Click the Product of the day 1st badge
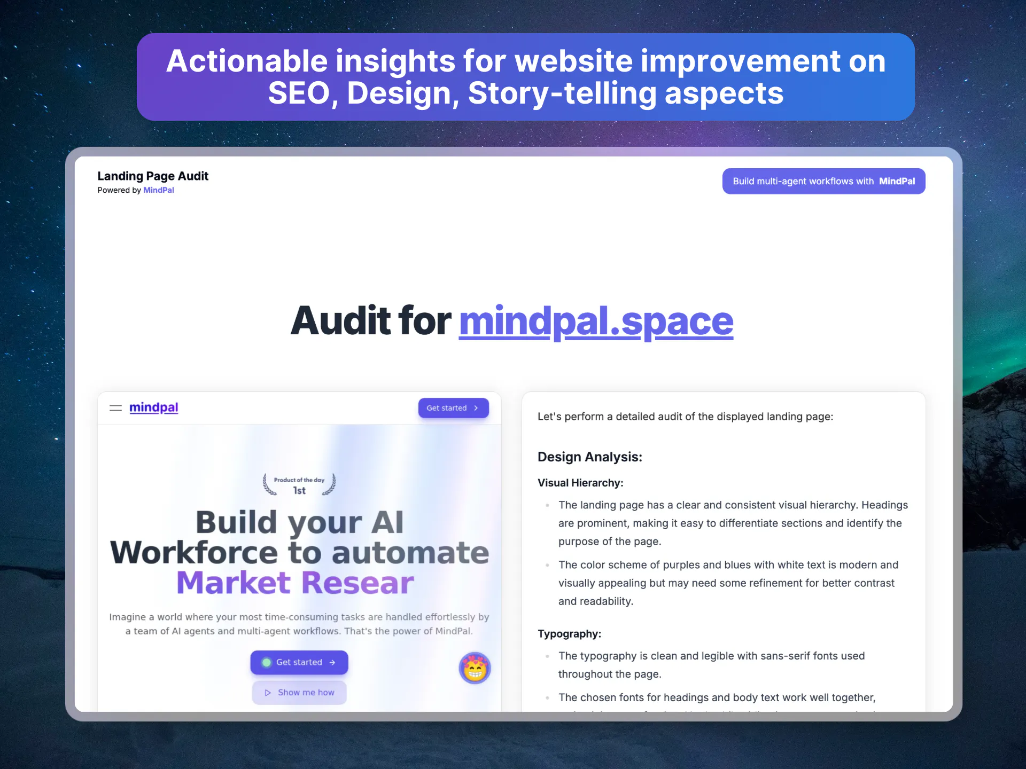This screenshot has width=1026, height=769. coord(299,485)
